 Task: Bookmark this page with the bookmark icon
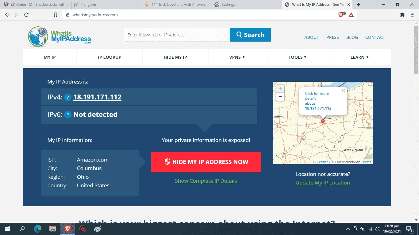pos(56,15)
